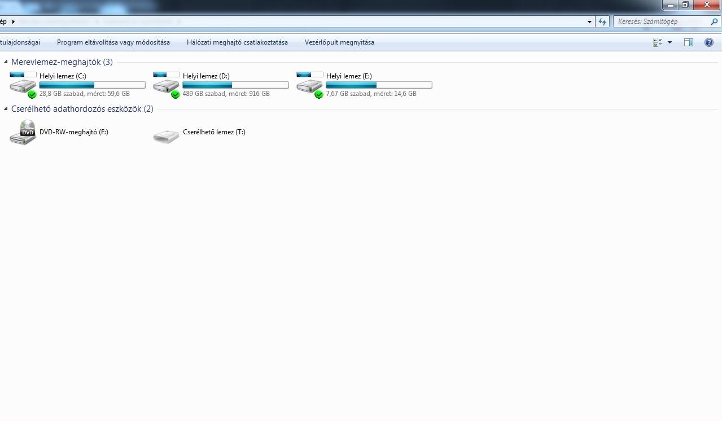Click the Helyi lemez (D:) label
The height and width of the screenshot is (421, 722).
click(x=206, y=76)
